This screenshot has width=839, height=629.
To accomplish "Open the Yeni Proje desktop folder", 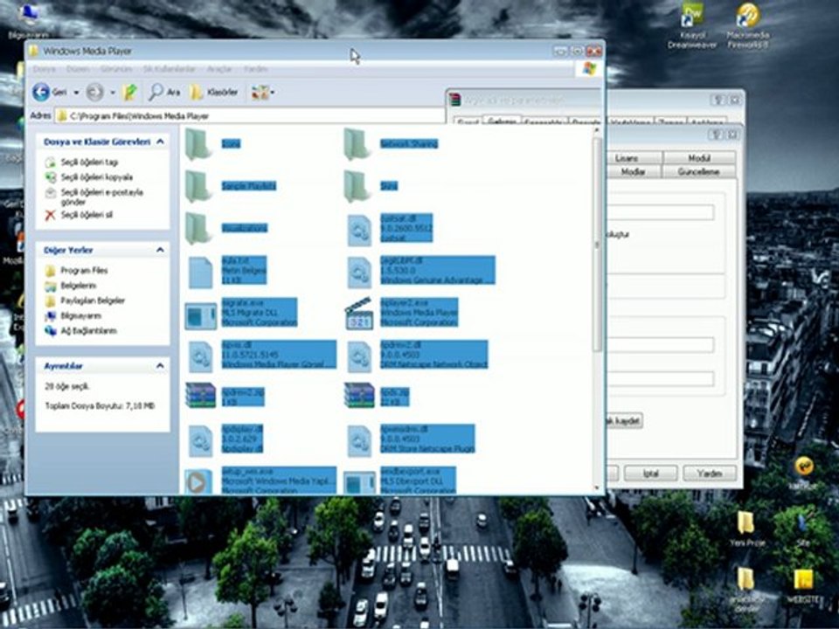I will coord(747,529).
